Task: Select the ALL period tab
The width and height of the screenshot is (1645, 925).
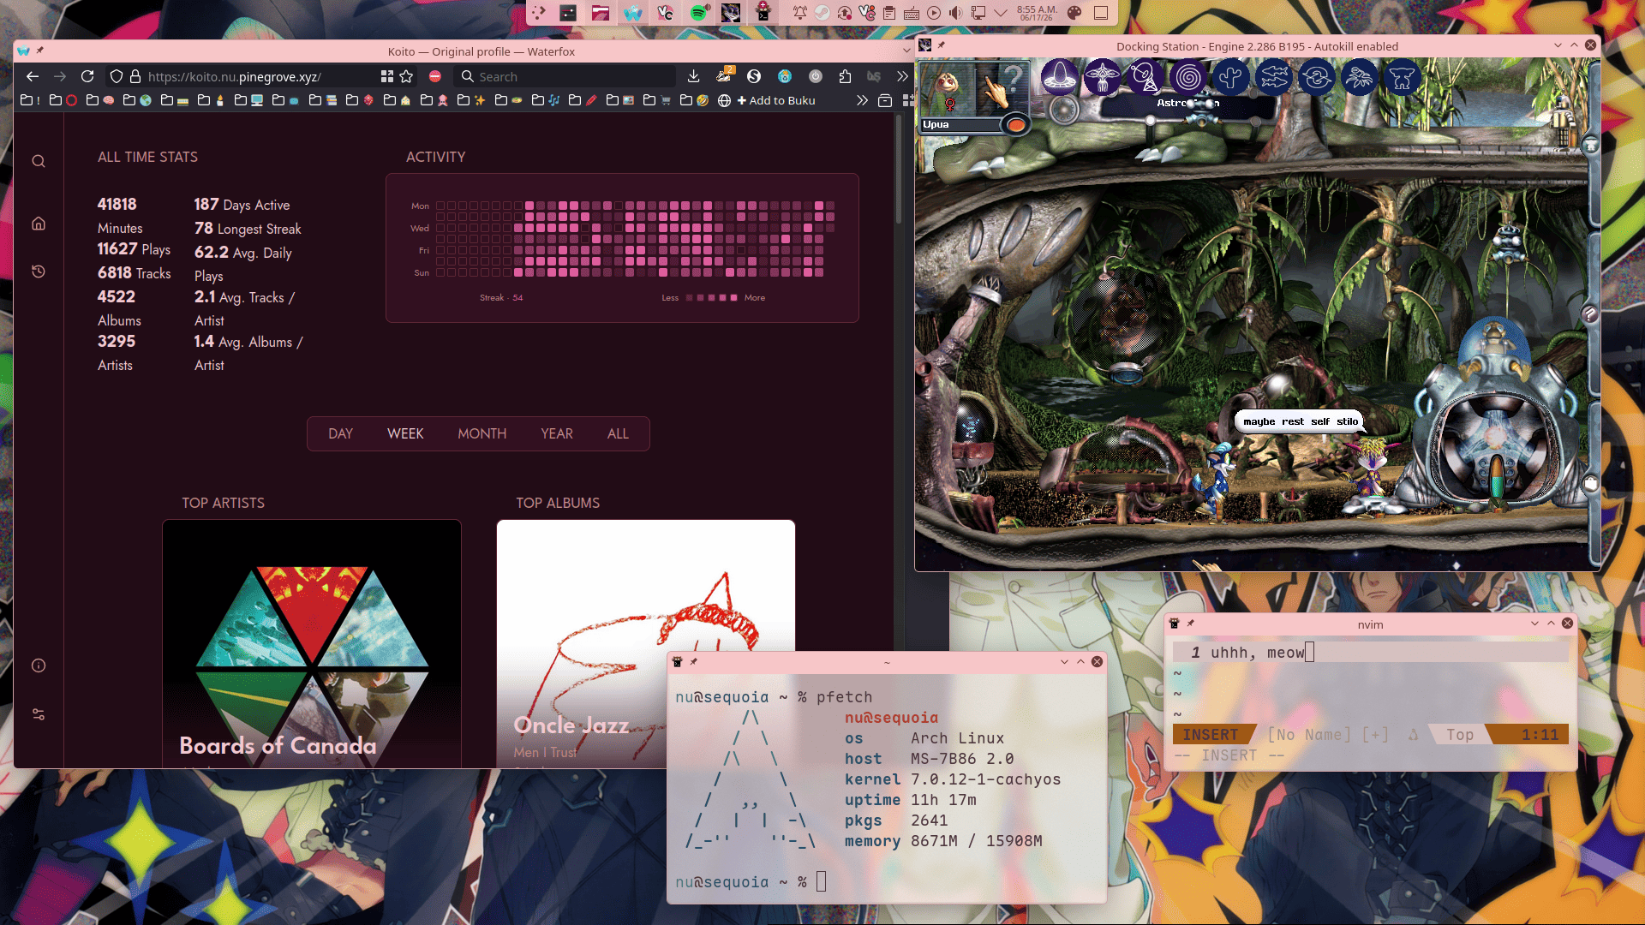Action: point(618,434)
